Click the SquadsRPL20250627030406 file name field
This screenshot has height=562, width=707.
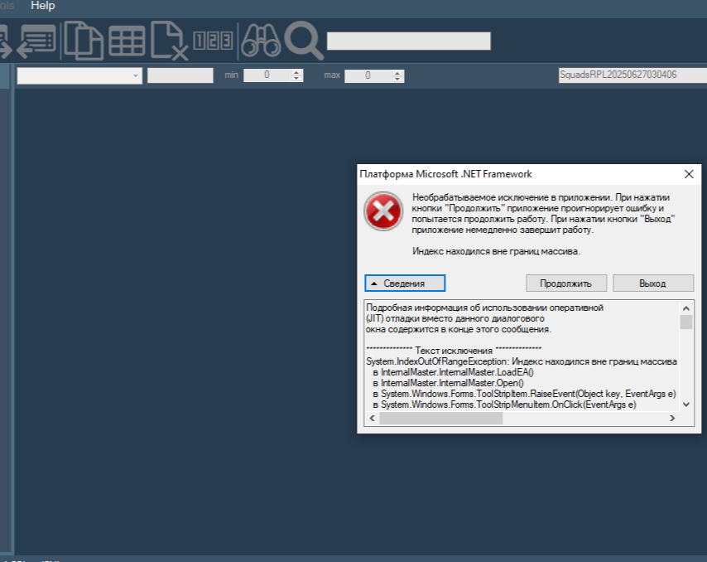pos(632,75)
